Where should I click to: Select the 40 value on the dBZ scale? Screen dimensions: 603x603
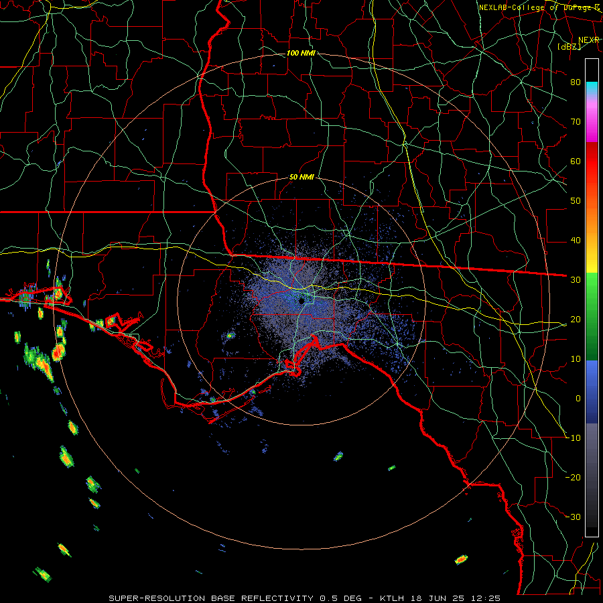tap(576, 241)
